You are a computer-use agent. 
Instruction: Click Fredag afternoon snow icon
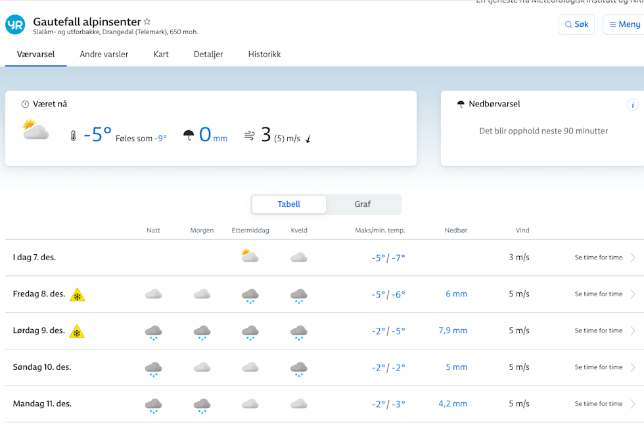click(x=250, y=296)
